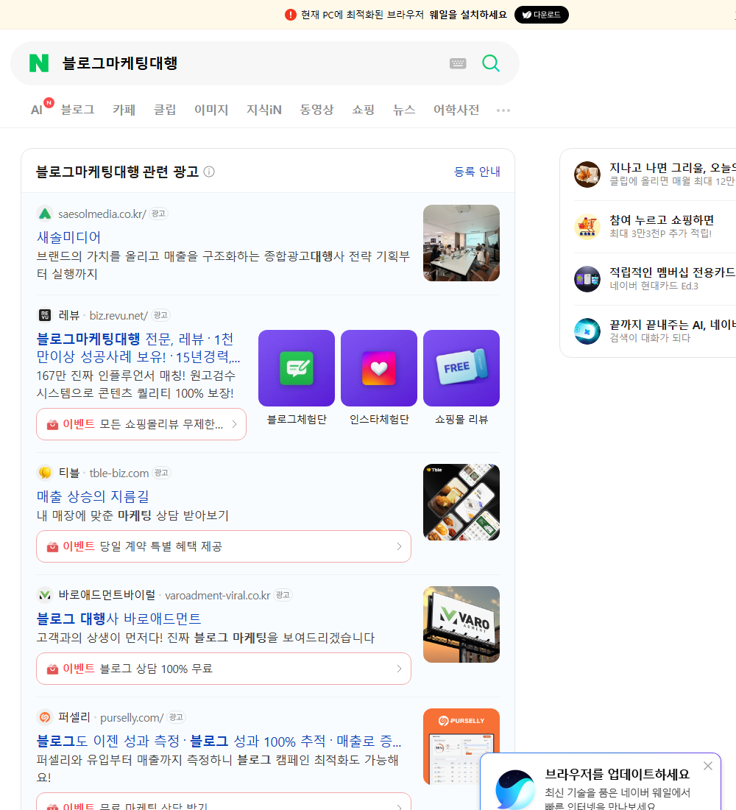Open the 새솔미디어 ad title link
The width and height of the screenshot is (736, 810).
coord(68,237)
